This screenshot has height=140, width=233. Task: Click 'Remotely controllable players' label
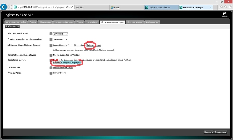[x=22, y=55]
